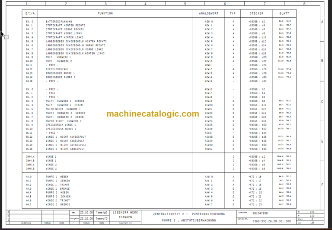This screenshot has width=332, height=230.
Task: Click connector -X636B : b32
Action: (257, 149)
